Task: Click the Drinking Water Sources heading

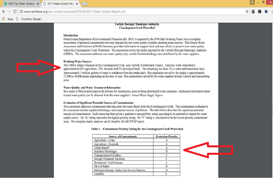Action: pos(77,61)
